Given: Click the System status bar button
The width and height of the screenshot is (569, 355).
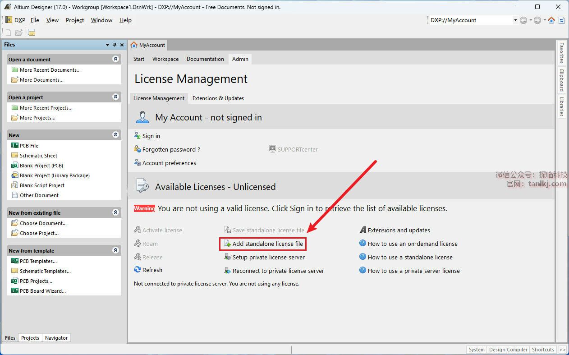Looking at the screenshot, I should pyautogui.click(x=477, y=350).
